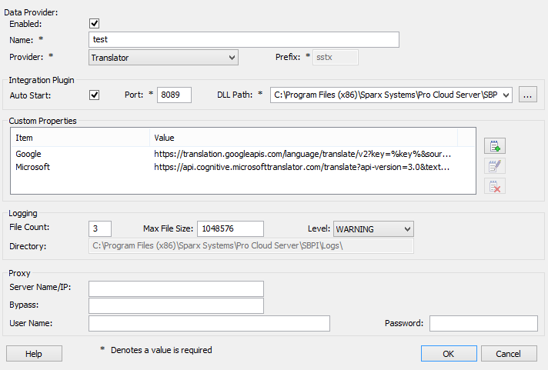Select the Microsoft custom property row
548x370 pixels.
coord(33,167)
